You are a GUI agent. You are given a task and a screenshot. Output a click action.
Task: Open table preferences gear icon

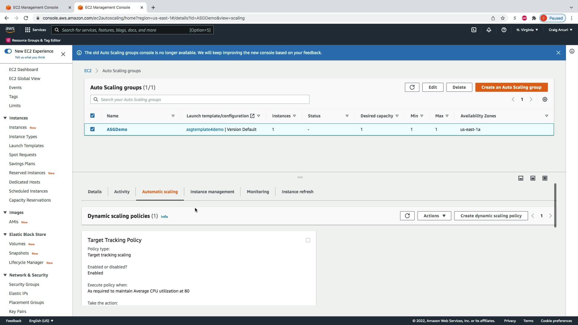pyautogui.click(x=545, y=99)
